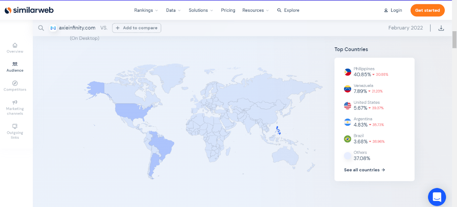Click the Venezuela 7.89% value
The width and height of the screenshot is (457, 207).
click(x=360, y=91)
